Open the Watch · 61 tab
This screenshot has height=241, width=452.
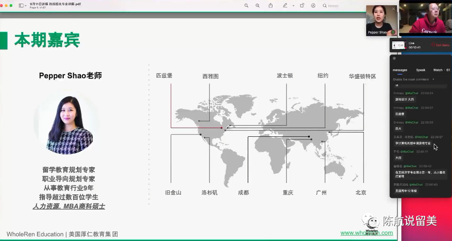(x=441, y=70)
